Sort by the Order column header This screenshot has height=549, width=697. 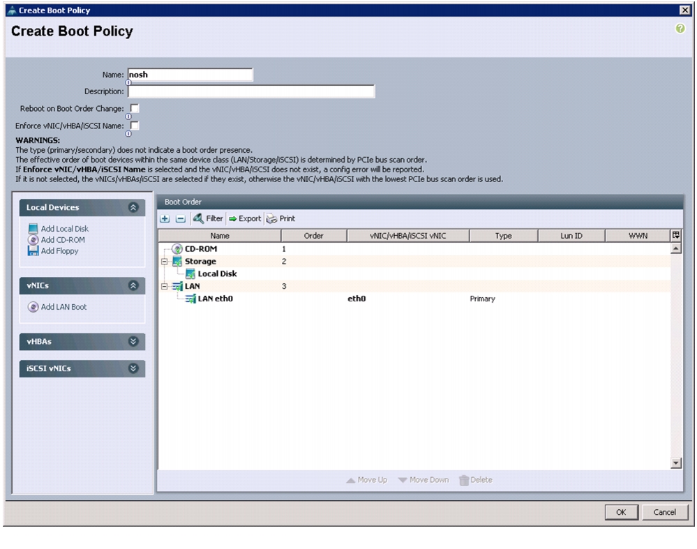tap(314, 236)
